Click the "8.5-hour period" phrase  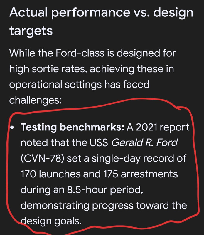point(105,190)
